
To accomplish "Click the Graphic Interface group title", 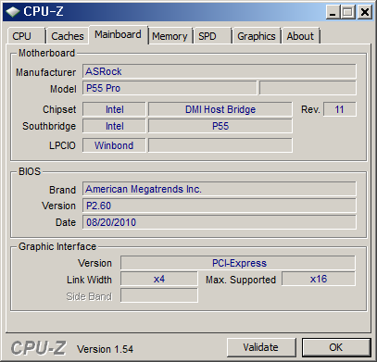I will [x=57, y=246].
